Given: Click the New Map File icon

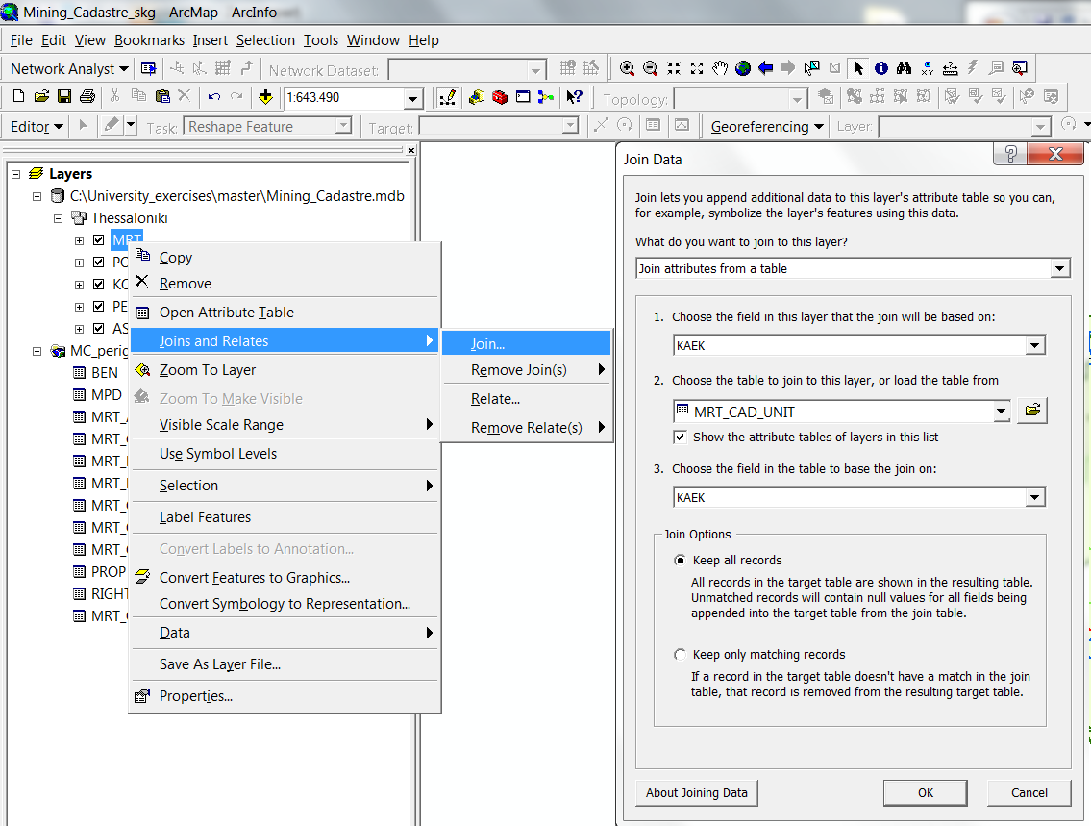Looking at the screenshot, I should [x=19, y=97].
